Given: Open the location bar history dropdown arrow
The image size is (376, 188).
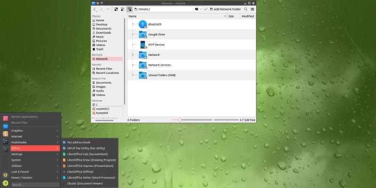Looking at the screenshot, I should [201, 9].
